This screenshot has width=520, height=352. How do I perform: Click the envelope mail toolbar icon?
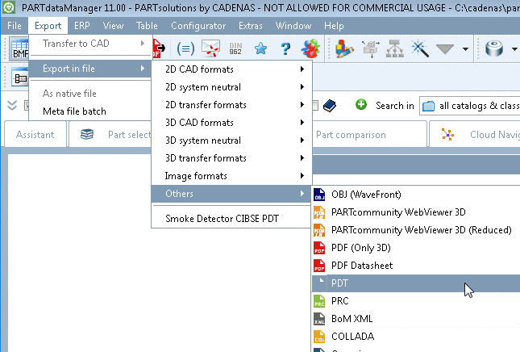210,48
